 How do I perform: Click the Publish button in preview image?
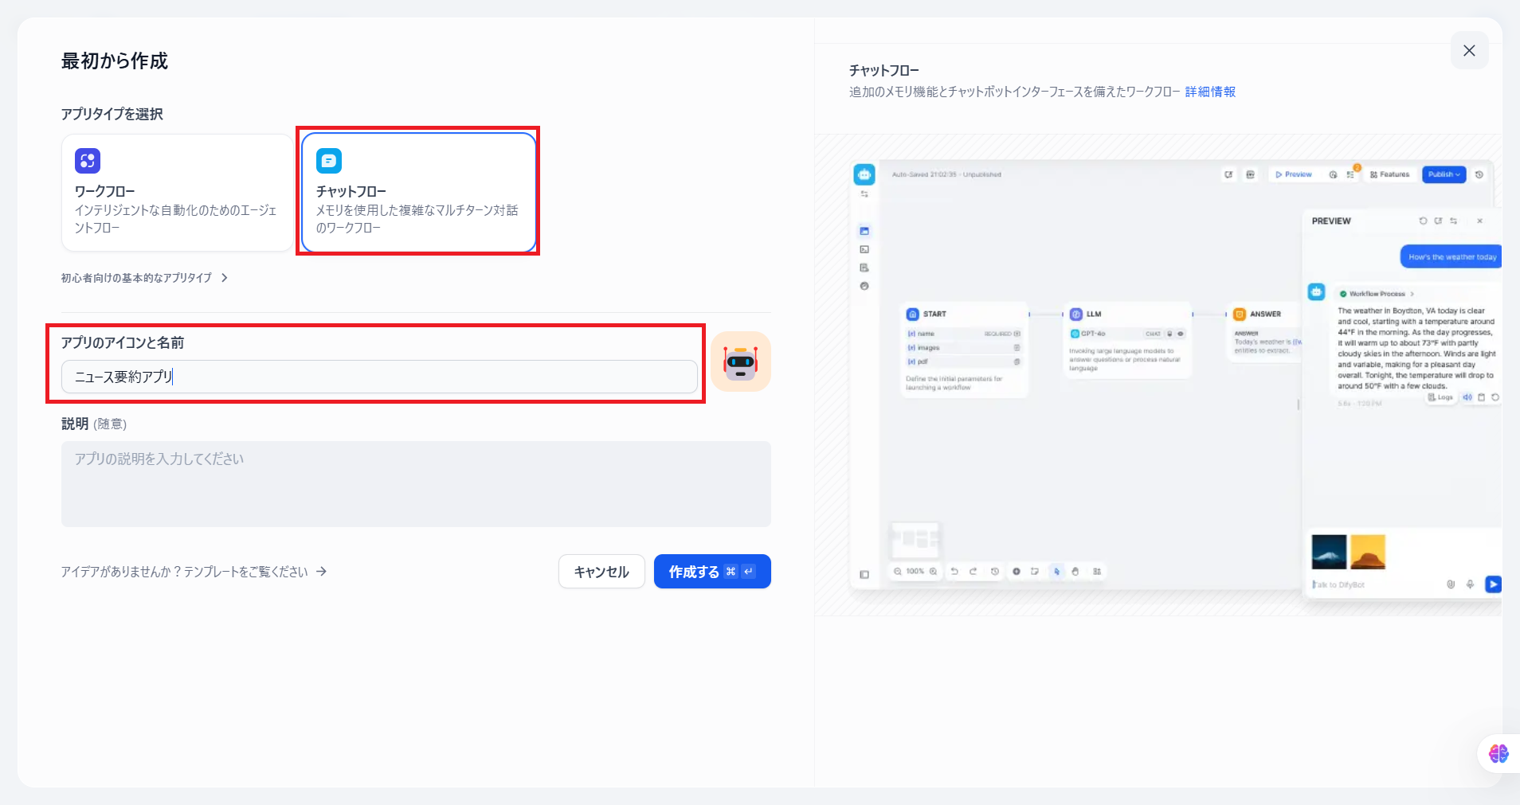(x=1444, y=174)
